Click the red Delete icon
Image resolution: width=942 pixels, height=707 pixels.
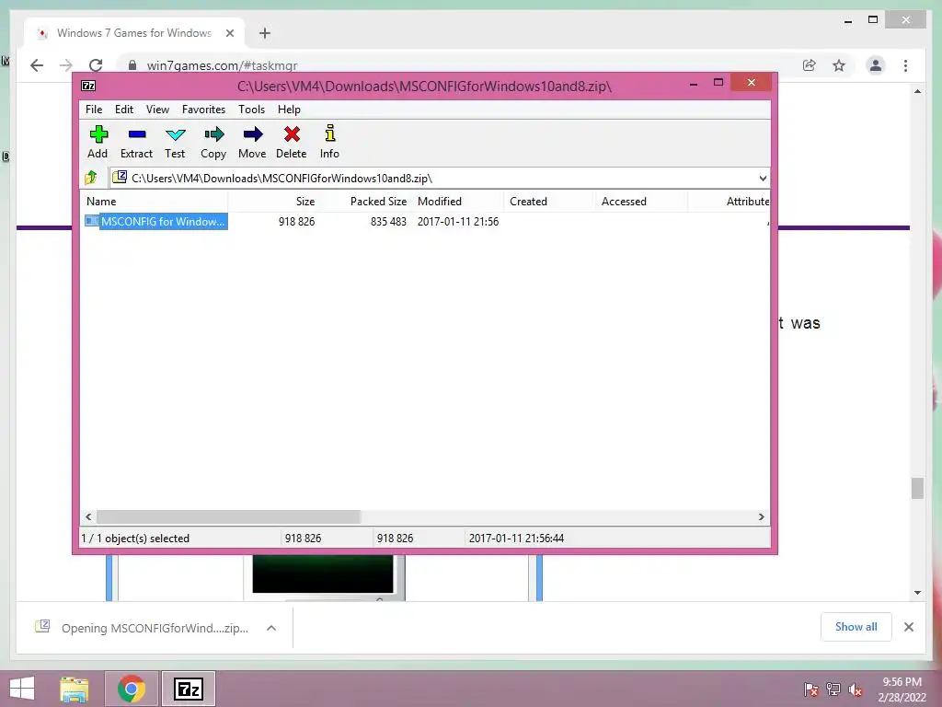point(292,142)
